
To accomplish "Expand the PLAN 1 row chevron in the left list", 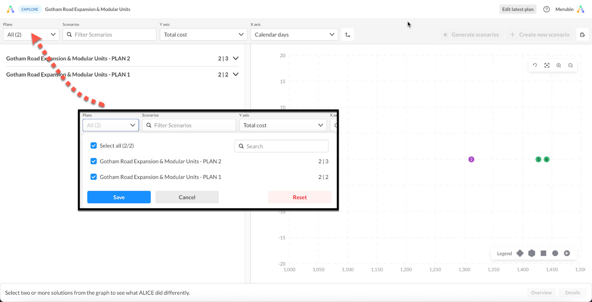I will (236, 74).
